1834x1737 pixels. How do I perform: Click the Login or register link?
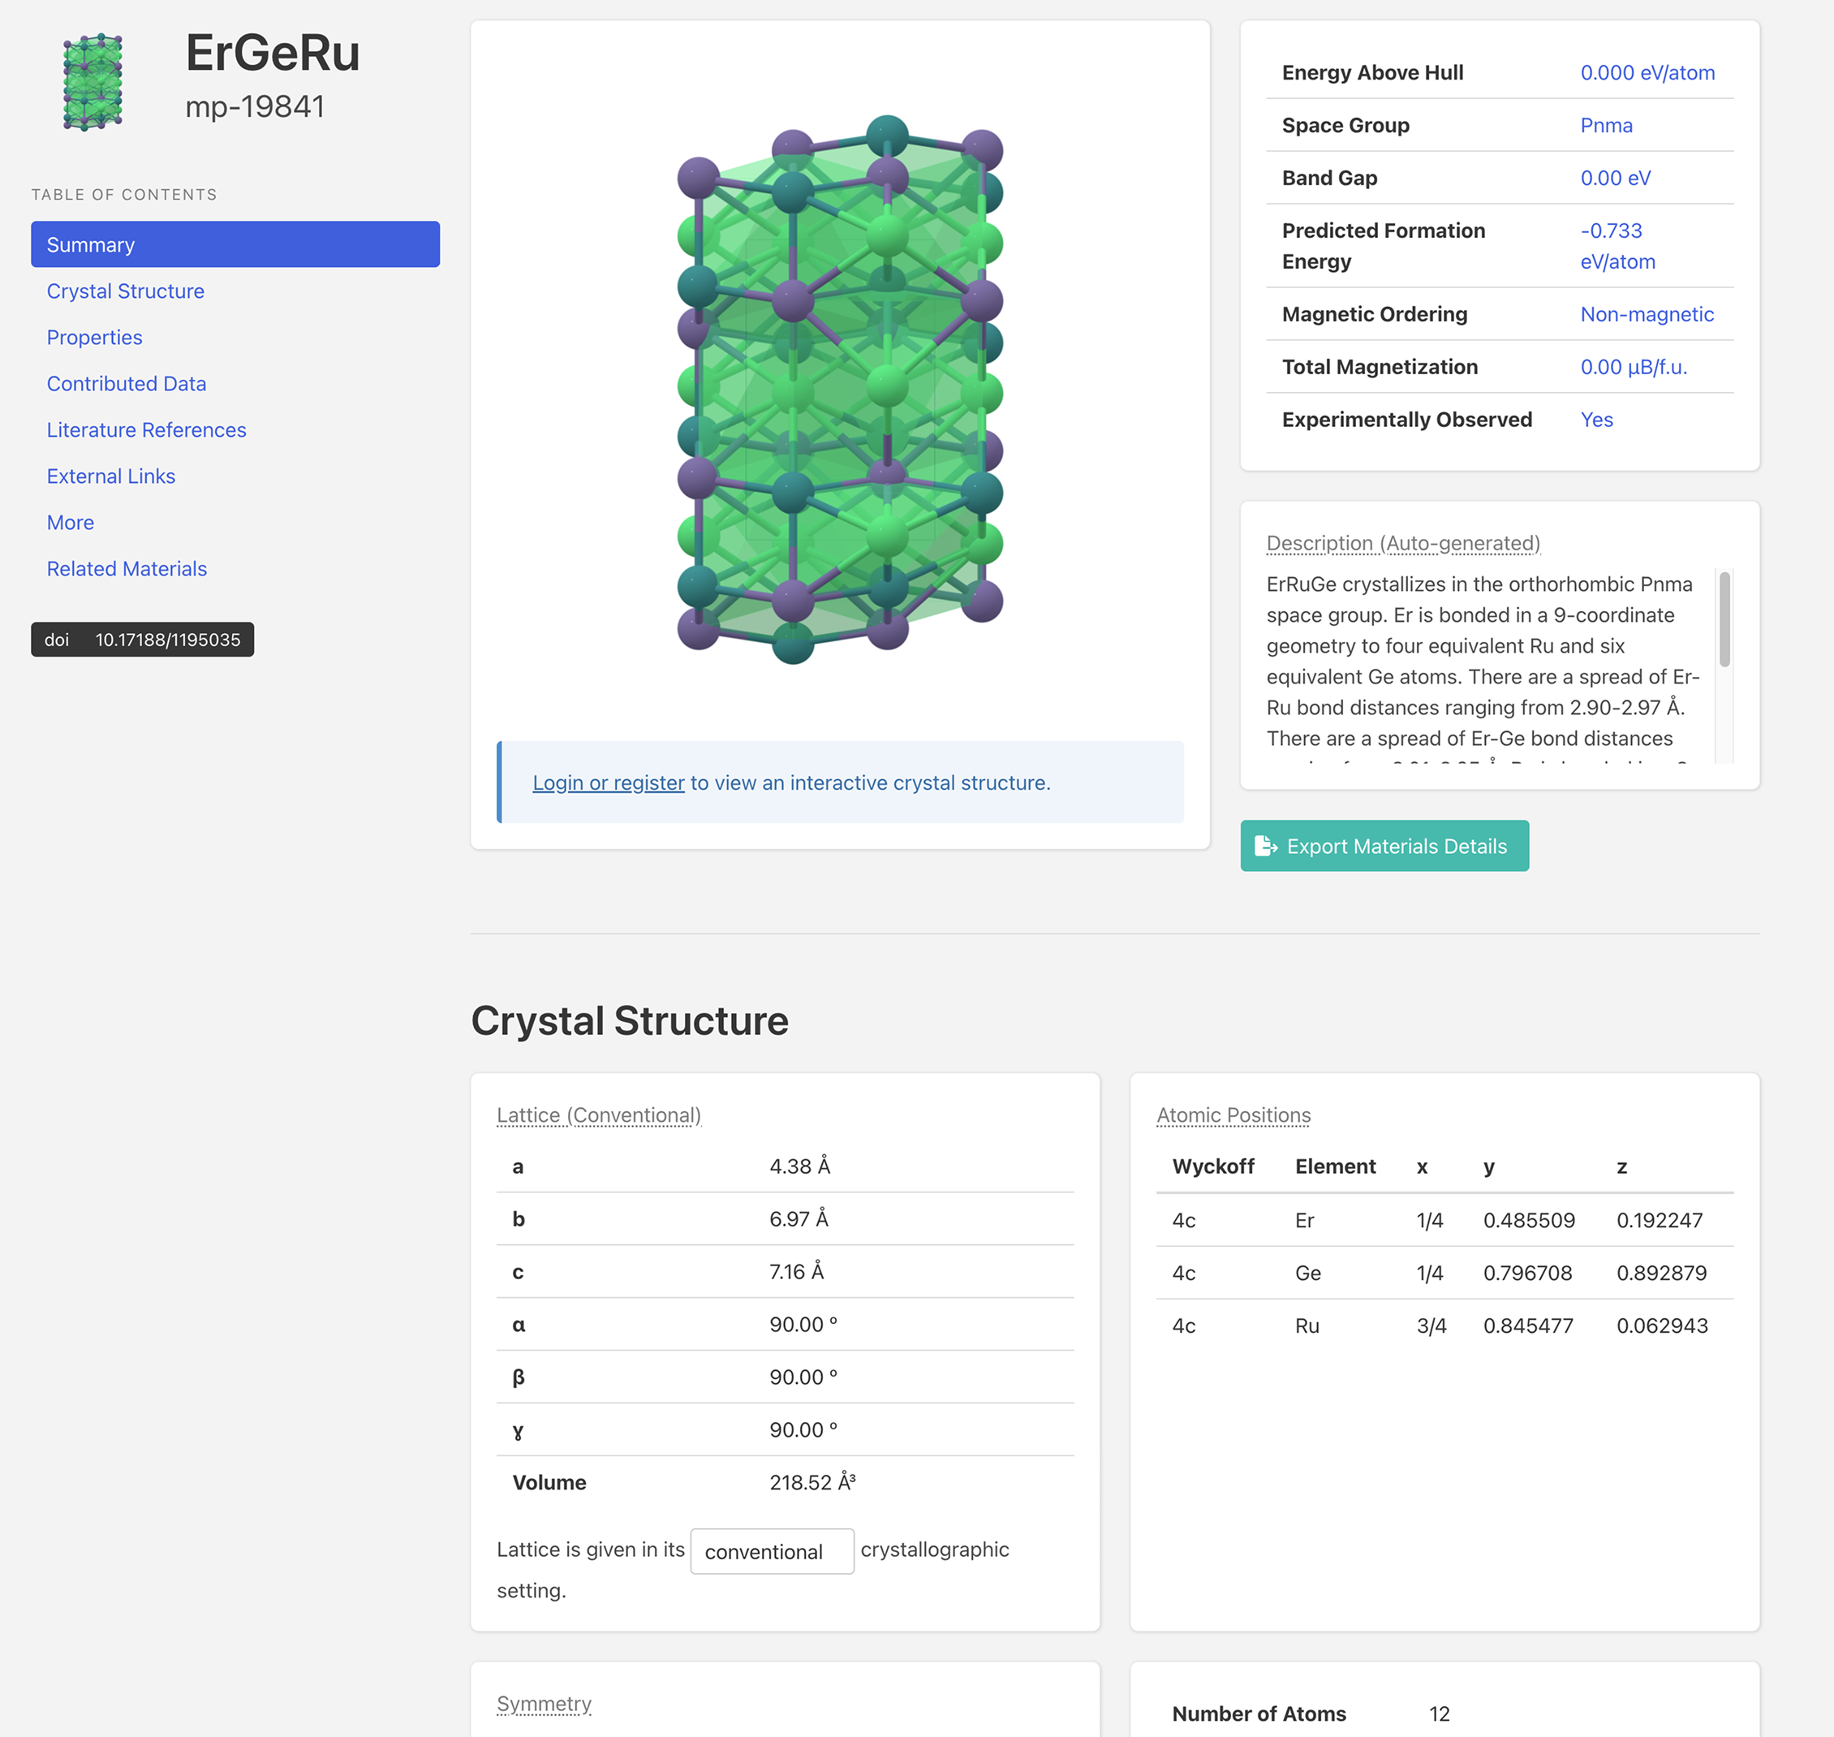607,782
